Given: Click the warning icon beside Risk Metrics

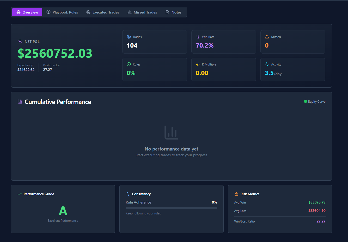Looking at the screenshot, I should coord(236,194).
